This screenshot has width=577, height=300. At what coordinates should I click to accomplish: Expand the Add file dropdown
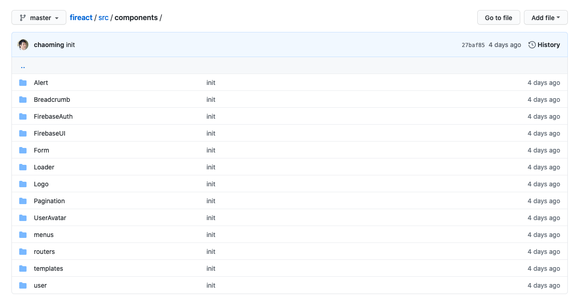[x=545, y=18]
